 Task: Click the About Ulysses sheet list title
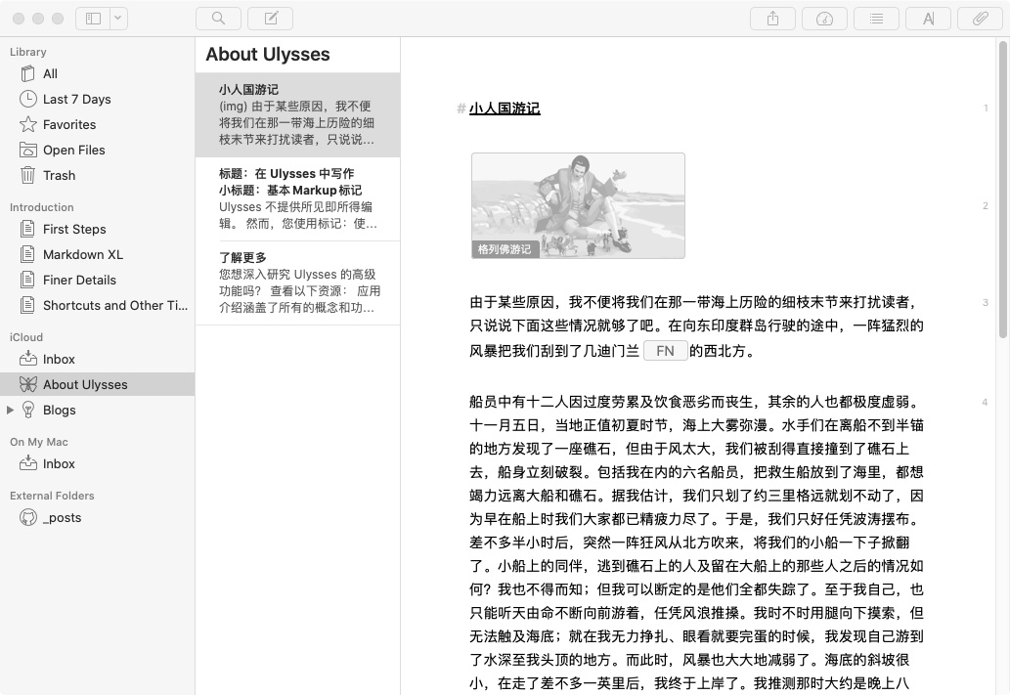268,54
